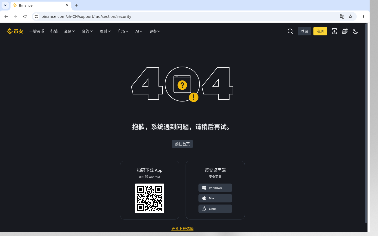Expand the 交易 dropdown
The width and height of the screenshot is (378, 236).
[x=70, y=31]
